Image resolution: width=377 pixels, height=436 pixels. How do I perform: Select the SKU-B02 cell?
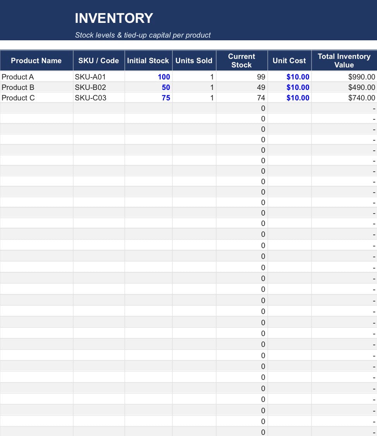coord(99,87)
